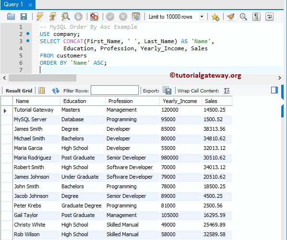The width and height of the screenshot is (287, 240).
Task: Place cursor on FROM customers line
Action: (x=63, y=56)
